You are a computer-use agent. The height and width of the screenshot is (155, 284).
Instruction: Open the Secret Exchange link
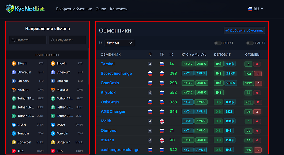pos(116,73)
